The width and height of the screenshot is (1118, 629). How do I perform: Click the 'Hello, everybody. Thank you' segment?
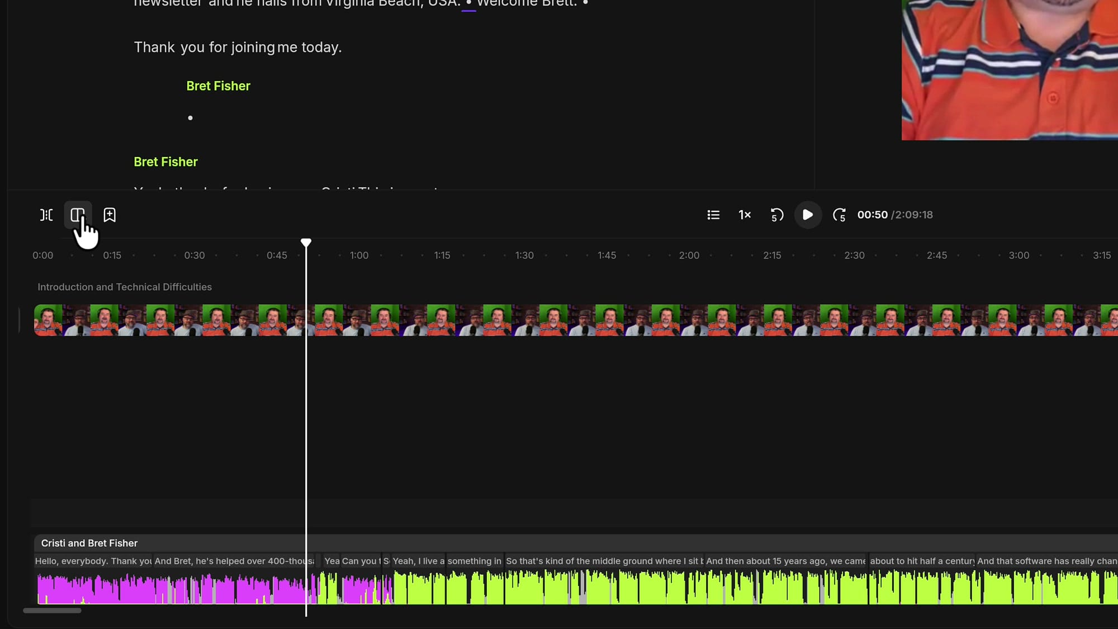(93, 561)
